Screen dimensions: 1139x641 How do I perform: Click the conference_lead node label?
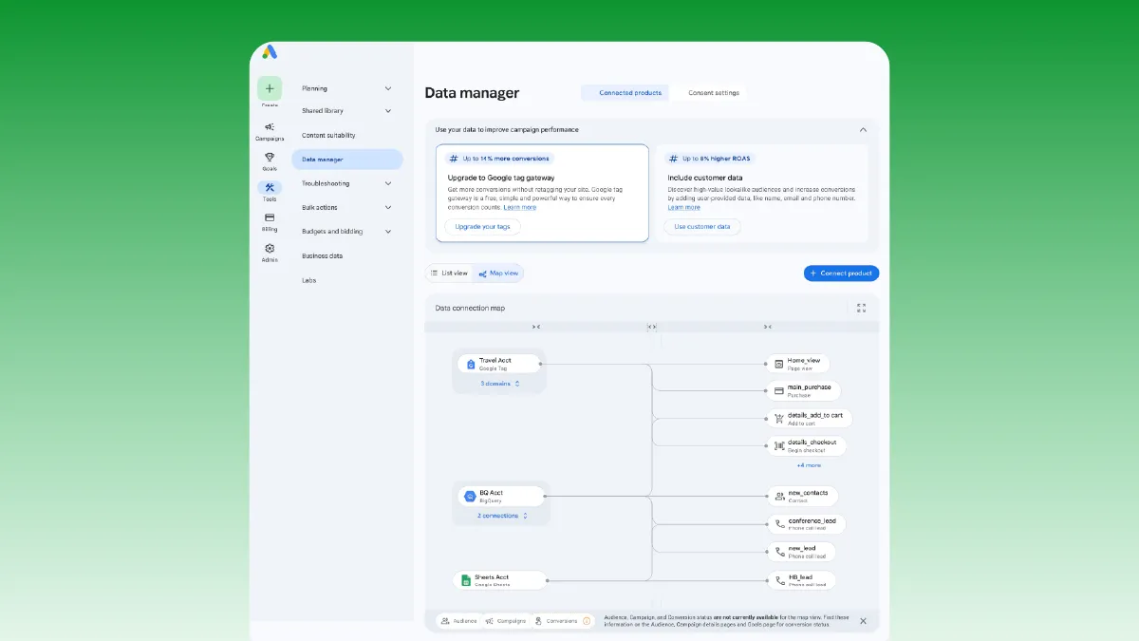[812, 520]
